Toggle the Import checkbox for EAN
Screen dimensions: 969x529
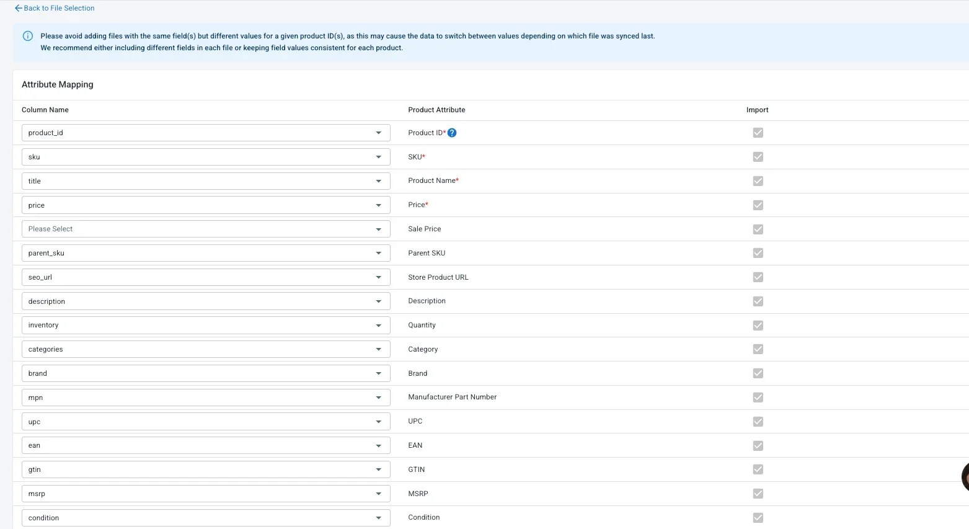(x=758, y=446)
